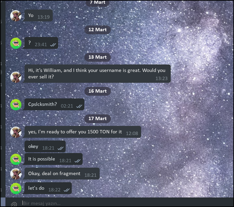Image resolution: width=234 pixels, height=207 pixels.
Task: Open the avatar beside "Okay, deal on fragment"
Action: (16, 174)
